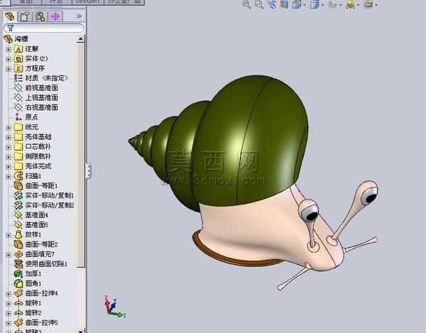Click Zoom to Area magnifier icon

[x=259, y=4]
